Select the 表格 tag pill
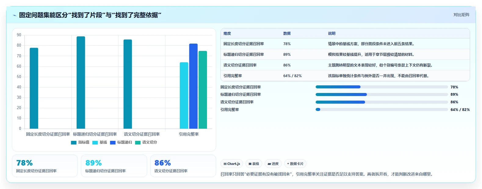Image resolution: width=482 pixels, height=189 pixels. (x=254, y=164)
